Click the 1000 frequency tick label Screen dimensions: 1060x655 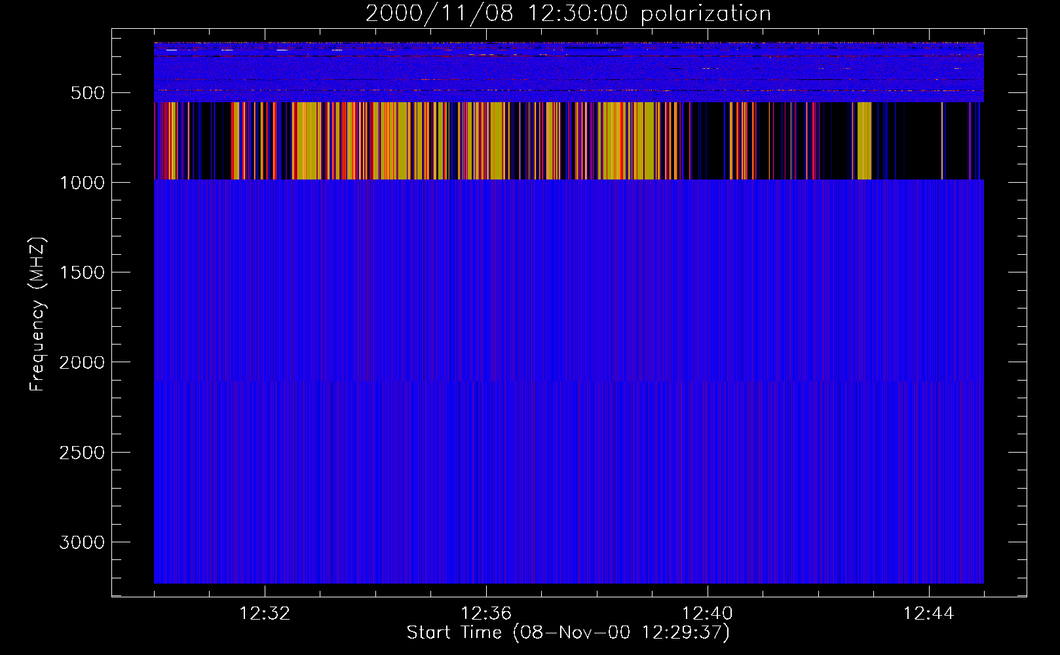82,183
